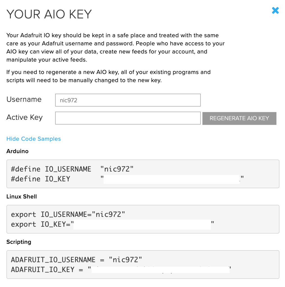This screenshot has width=285, height=287.
Task: Click the Linux Shell export IO_USERNAME line
Action: click(68, 215)
